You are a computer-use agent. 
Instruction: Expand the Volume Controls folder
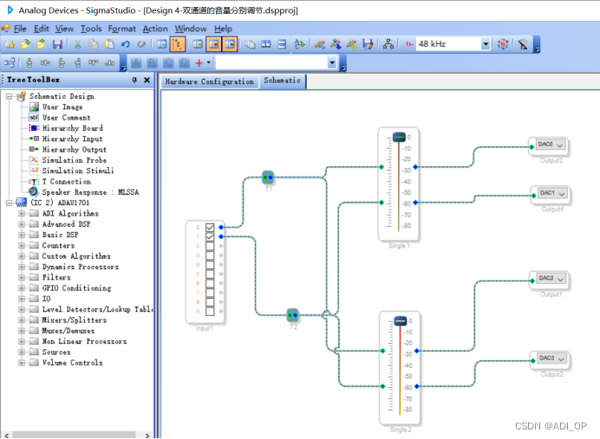click(x=22, y=363)
